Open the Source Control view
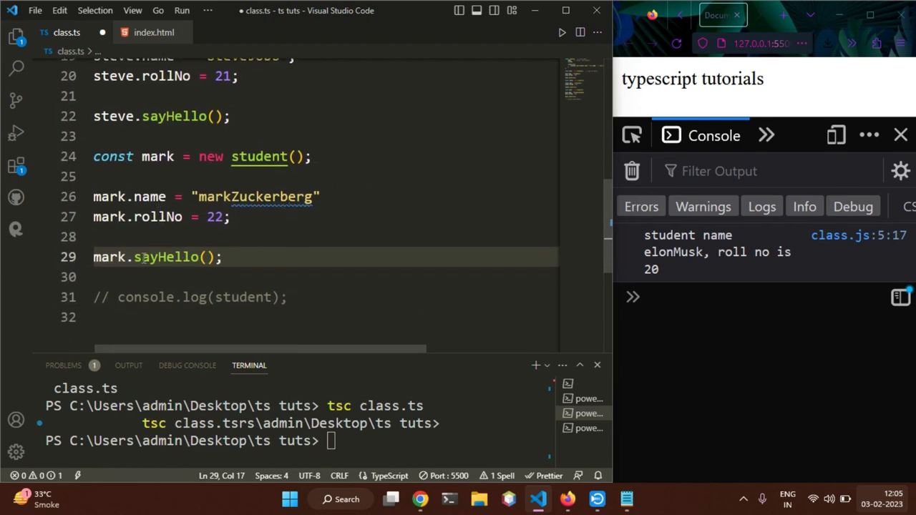Viewport: 916px width, 515px height. [x=16, y=100]
